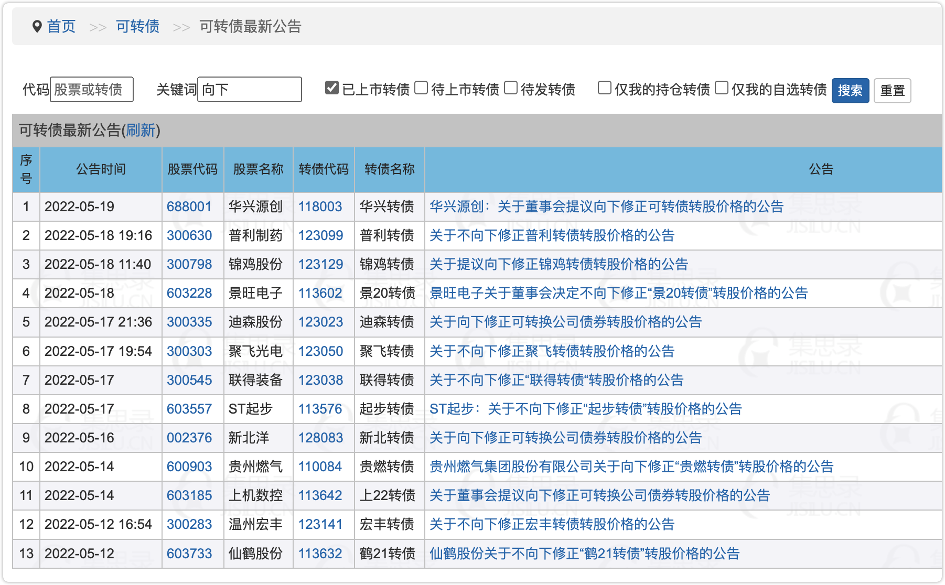Select stock code 603733 link
945x585 pixels.
tap(189, 554)
